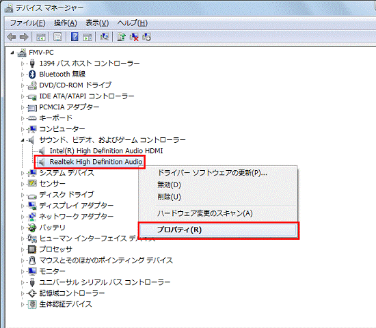This screenshot has height=328, width=376.
Task: Select マウスとそのほかのポインティング デバイス label
Action: [106, 260]
